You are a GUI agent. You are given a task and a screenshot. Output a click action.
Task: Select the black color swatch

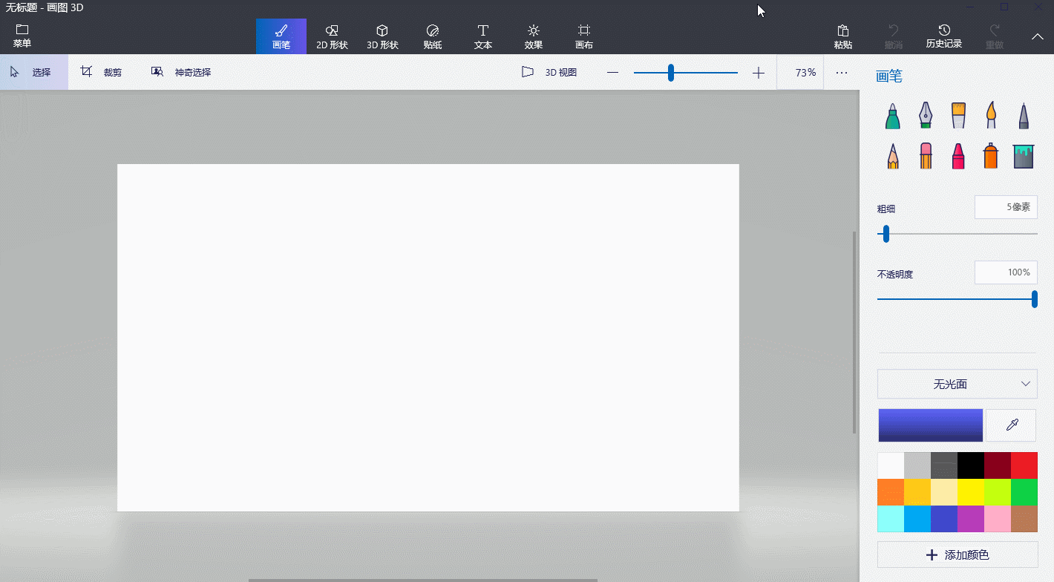[971, 465]
